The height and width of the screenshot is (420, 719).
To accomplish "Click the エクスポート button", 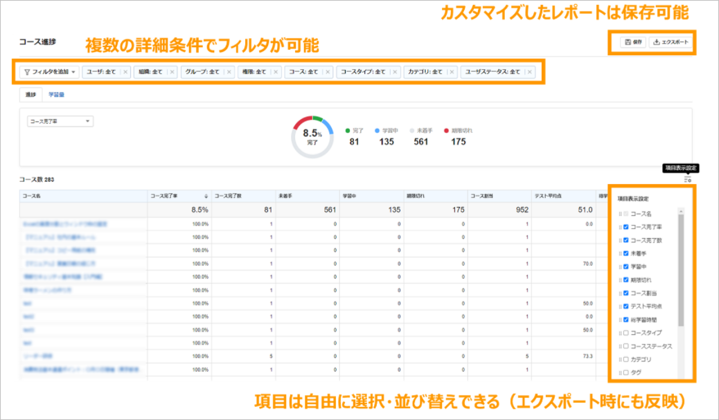I will click(x=671, y=42).
